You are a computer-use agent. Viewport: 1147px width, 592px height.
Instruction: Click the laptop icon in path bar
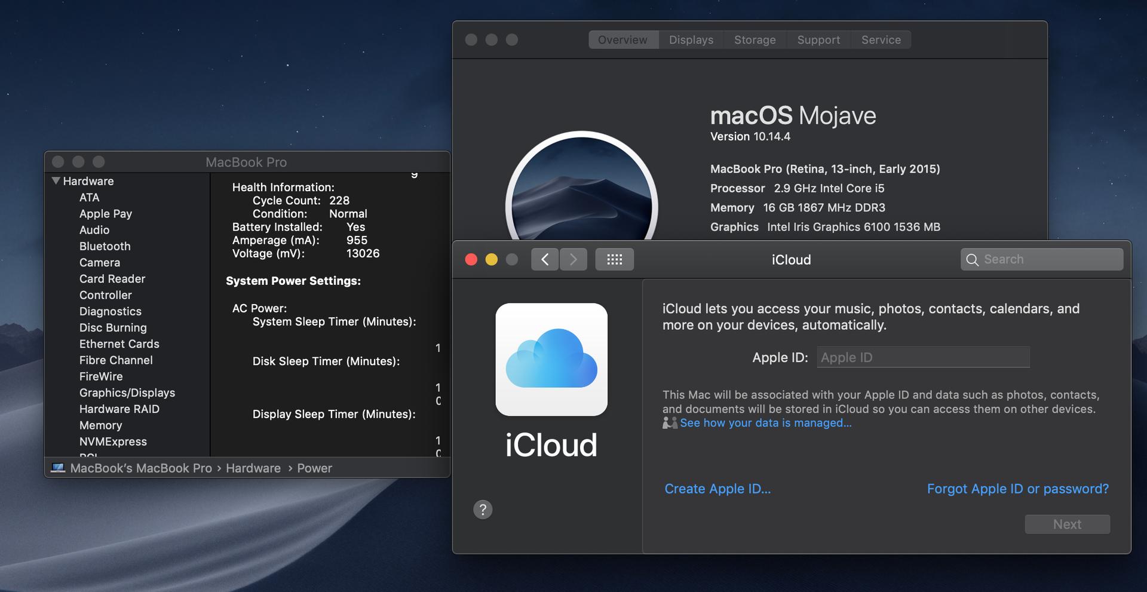click(x=58, y=468)
